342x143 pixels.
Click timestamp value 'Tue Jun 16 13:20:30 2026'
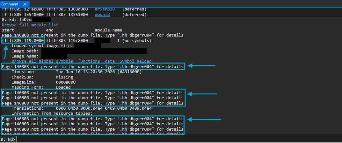pyautogui.click(x=85, y=72)
